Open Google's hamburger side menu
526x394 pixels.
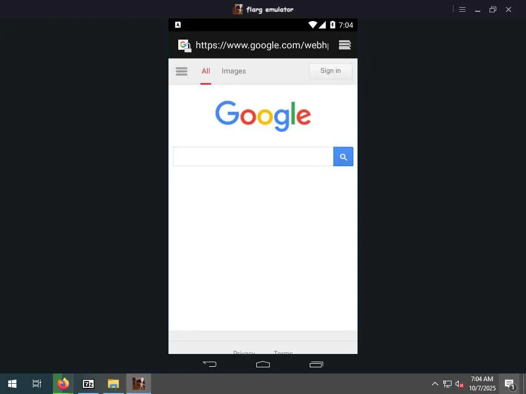tap(181, 71)
